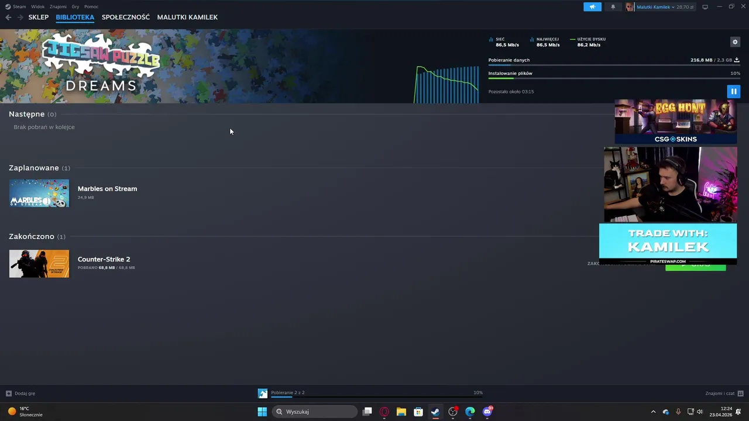Open Microsoft Store from the taskbar
The height and width of the screenshot is (421, 749).
click(x=418, y=412)
